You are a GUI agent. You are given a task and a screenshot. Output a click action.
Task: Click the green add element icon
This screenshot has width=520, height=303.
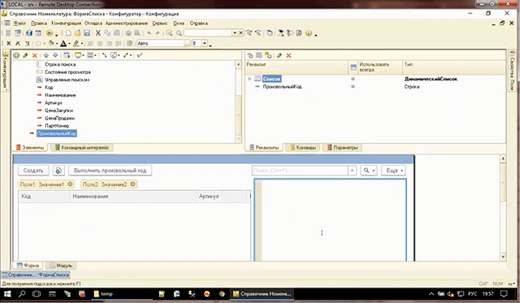(16, 55)
